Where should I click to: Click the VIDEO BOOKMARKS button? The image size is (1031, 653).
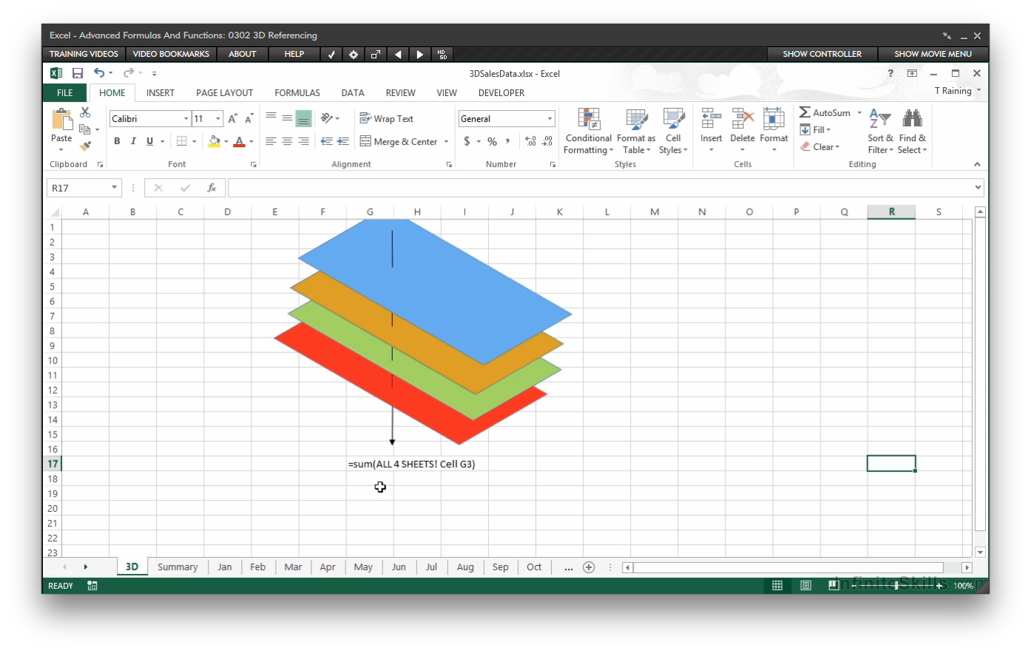point(171,54)
